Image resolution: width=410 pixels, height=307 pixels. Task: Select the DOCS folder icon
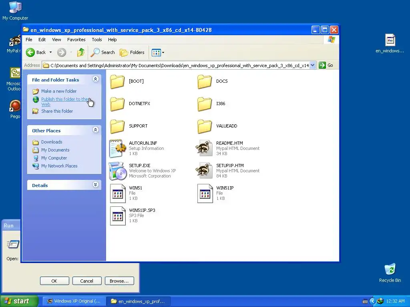[x=205, y=82]
